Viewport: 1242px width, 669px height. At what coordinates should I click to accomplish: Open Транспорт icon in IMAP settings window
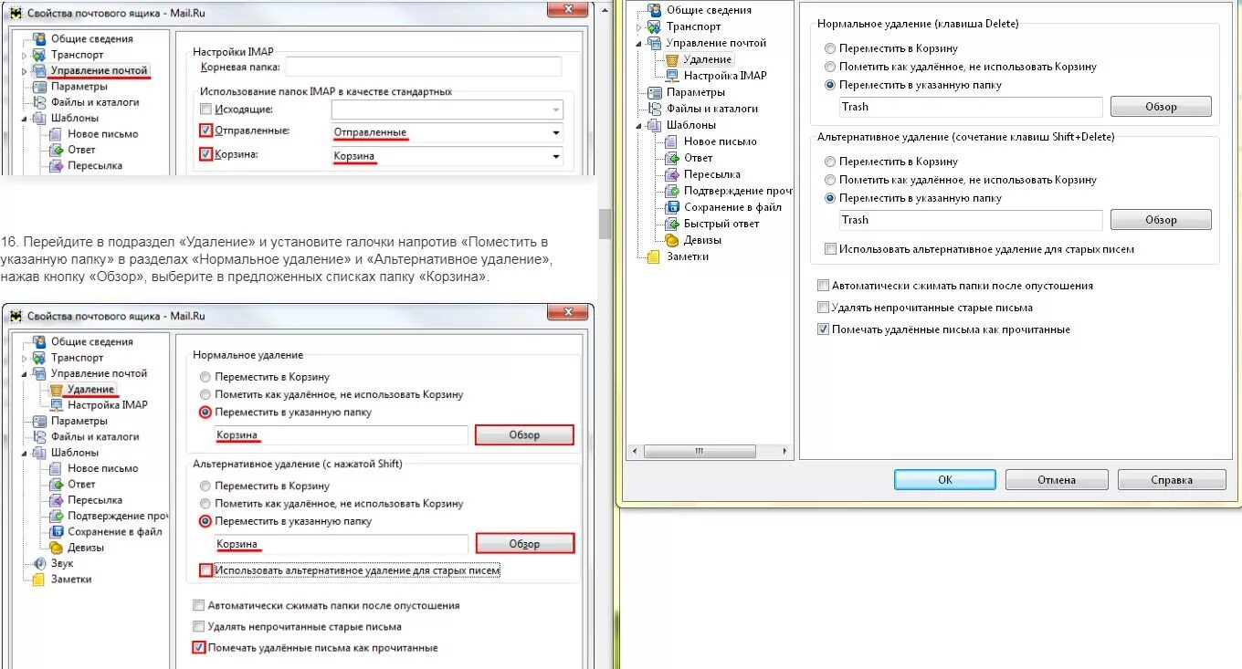(x=39, y=55)
